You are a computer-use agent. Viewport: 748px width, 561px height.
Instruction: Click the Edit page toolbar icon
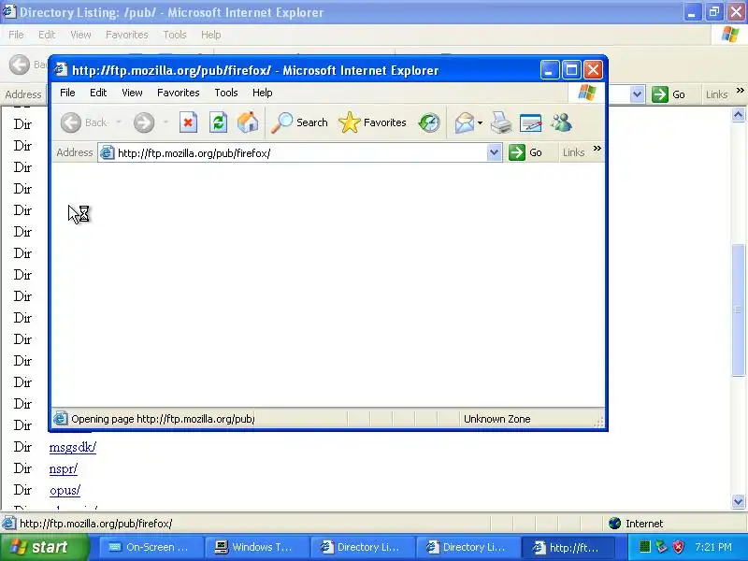pos(530,122)
